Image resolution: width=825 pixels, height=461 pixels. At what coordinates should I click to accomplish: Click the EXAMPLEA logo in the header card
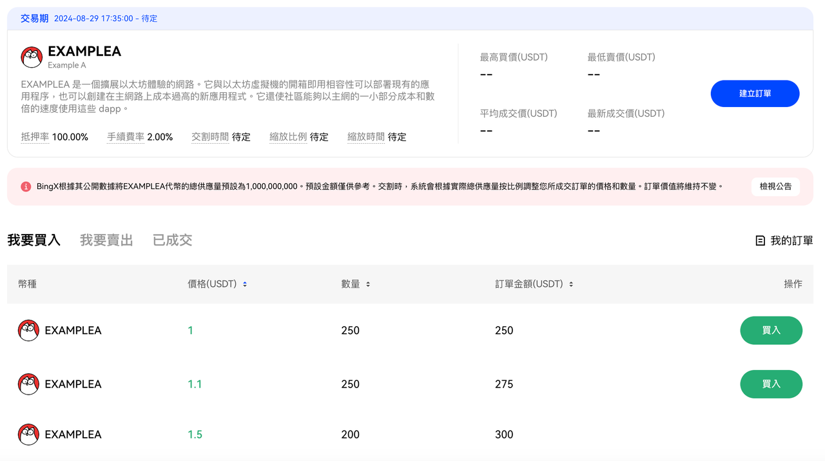point(32,57)
